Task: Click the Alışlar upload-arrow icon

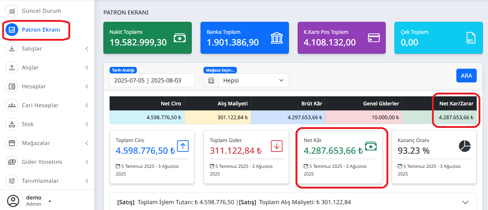Action: pos(12,67)
